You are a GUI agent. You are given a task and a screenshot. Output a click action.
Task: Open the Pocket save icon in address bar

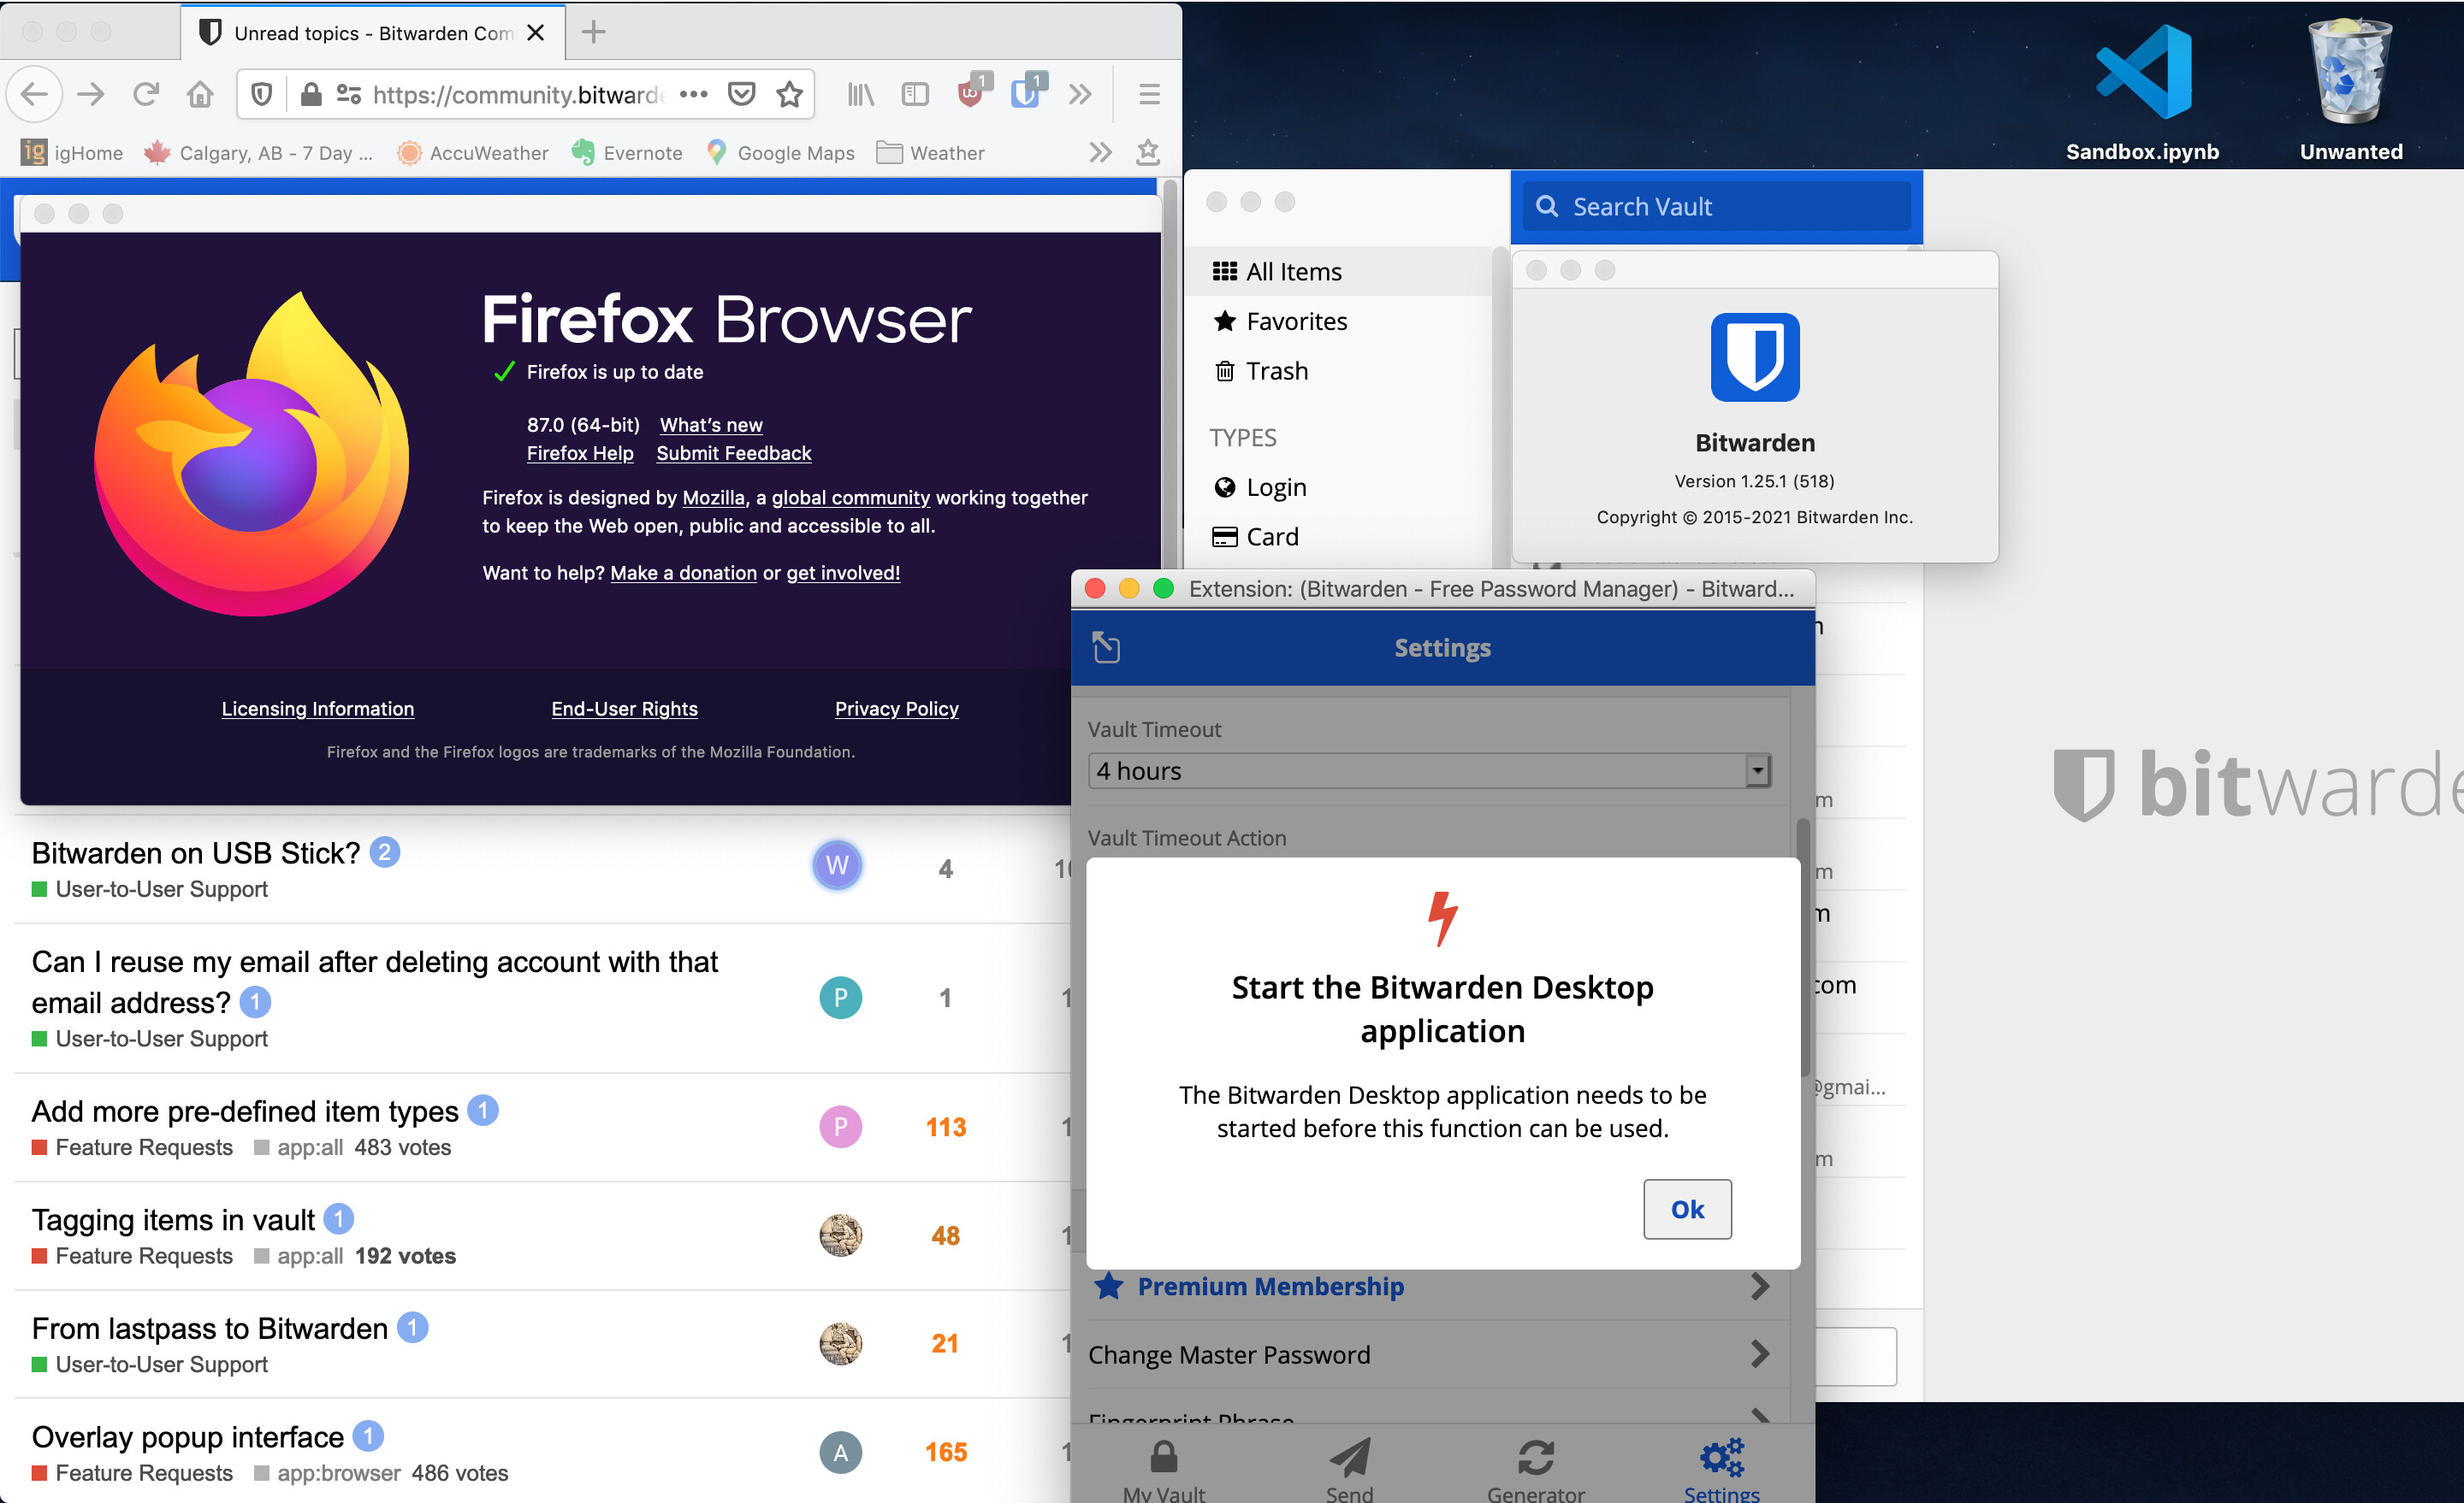point(741,94)
